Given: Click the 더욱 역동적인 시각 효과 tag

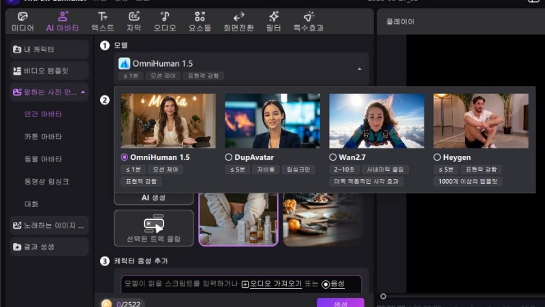Looking at the screenshot, I should 367,181.
